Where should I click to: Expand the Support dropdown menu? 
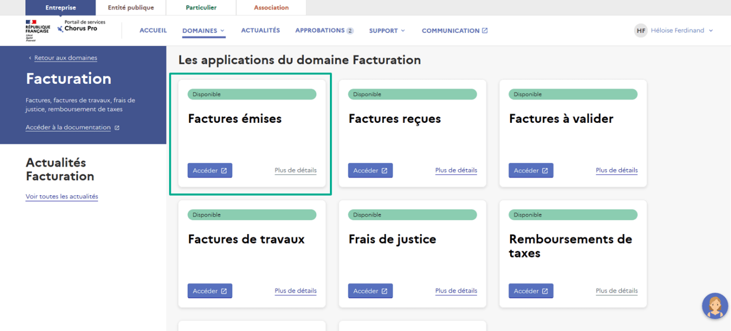387,31
